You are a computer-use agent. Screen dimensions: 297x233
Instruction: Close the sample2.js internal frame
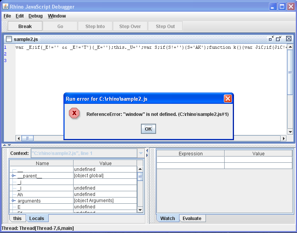[x=289, y=39]
